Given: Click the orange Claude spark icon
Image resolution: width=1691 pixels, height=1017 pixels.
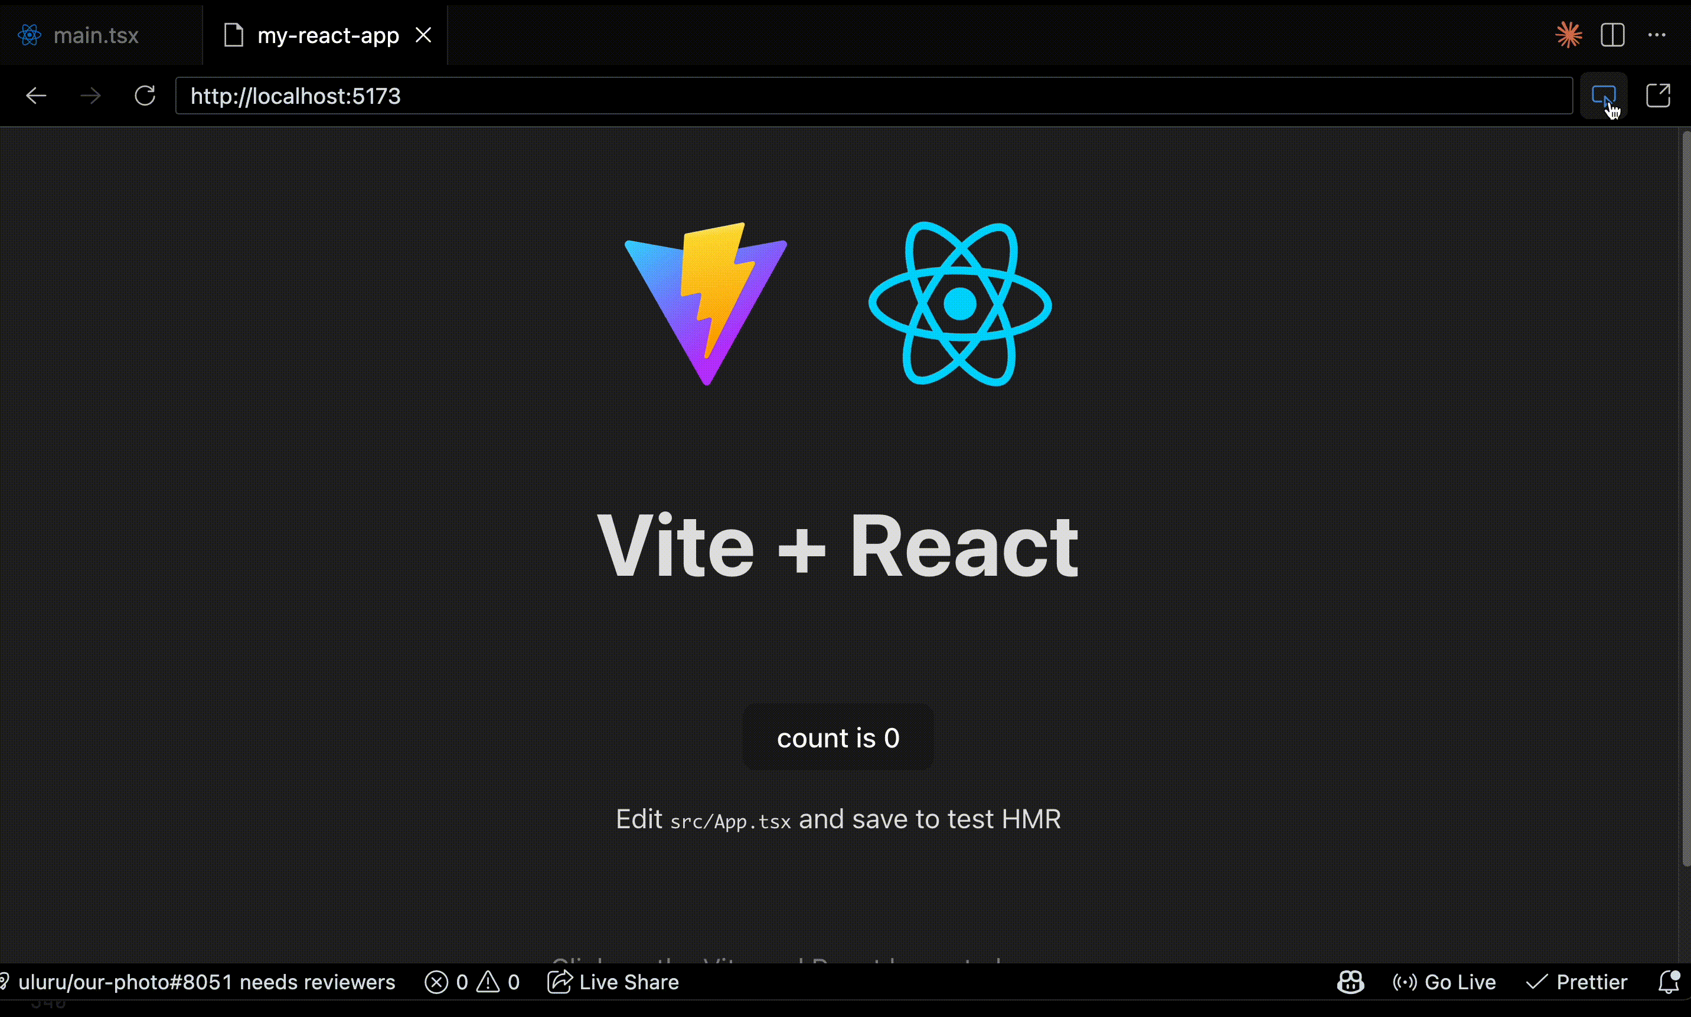Looking at the screenshot, I should (1568, 35).
